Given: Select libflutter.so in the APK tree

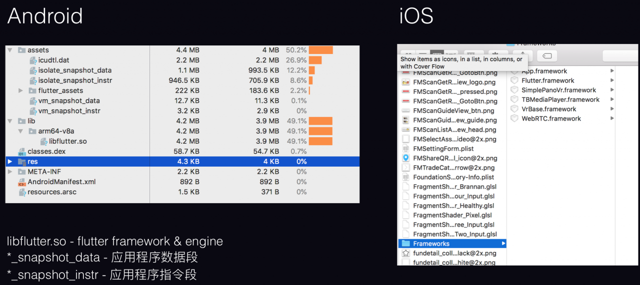Looking at the screenshot, I should click(67, 141).
